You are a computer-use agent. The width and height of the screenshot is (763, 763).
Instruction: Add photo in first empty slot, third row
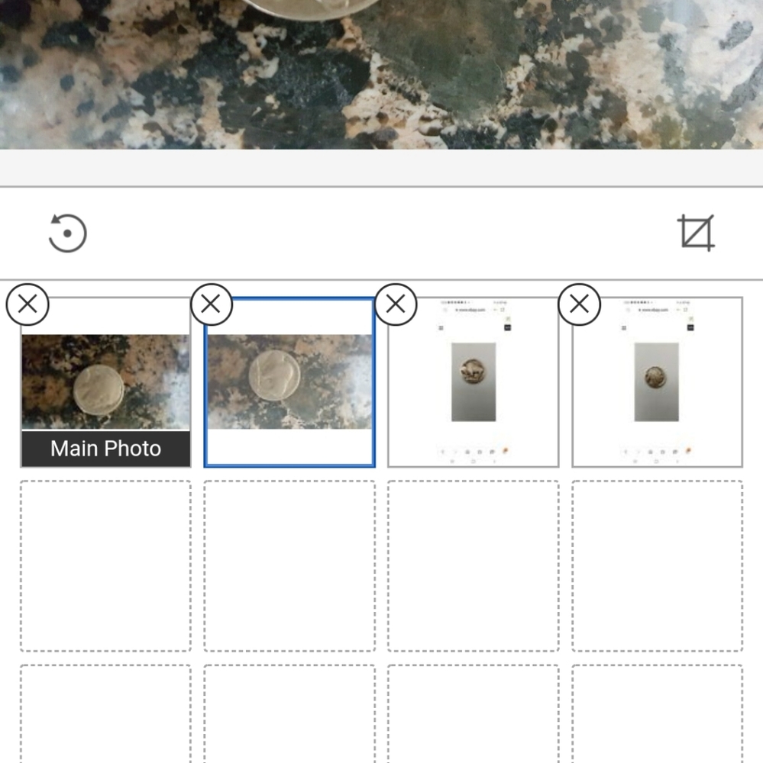[105, 714]
